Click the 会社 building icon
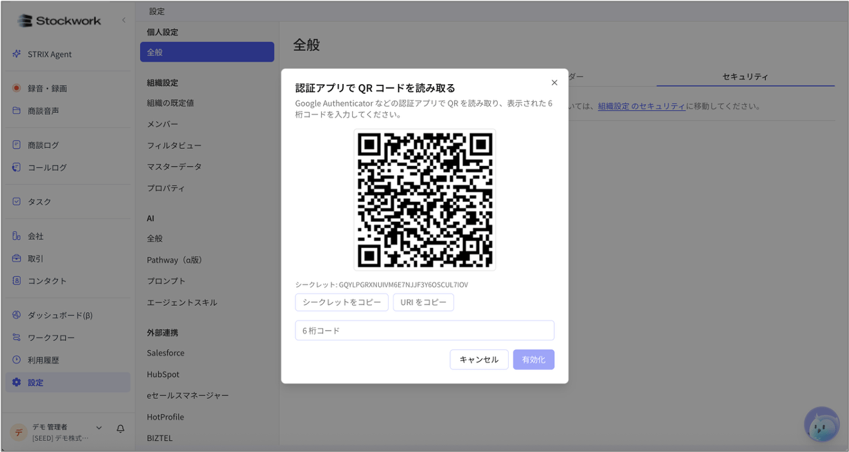 click(17, 236)
